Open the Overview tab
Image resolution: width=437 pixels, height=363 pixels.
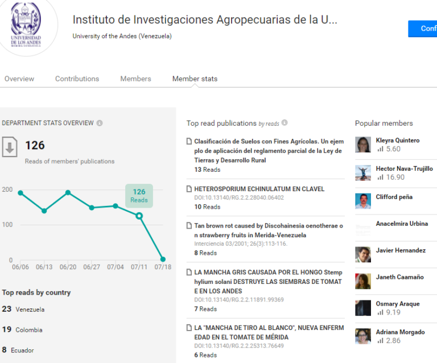click(19, 79)
